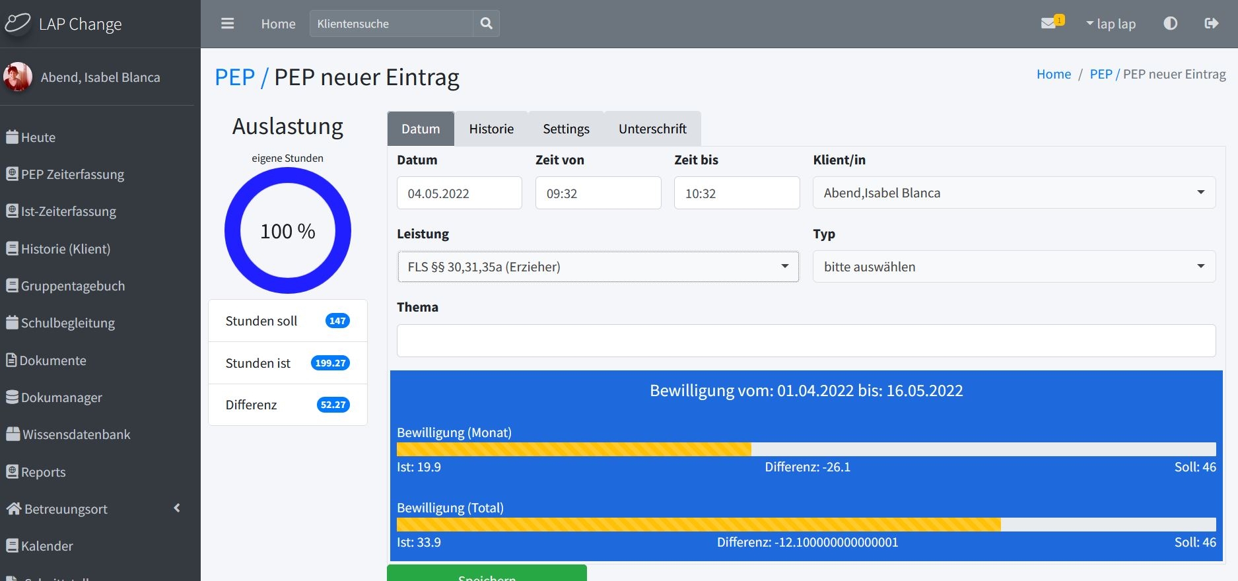Click the Zeit von input field
Image resolution: width=1238 pixels, height=581 pixels.
tap(598, 193)
